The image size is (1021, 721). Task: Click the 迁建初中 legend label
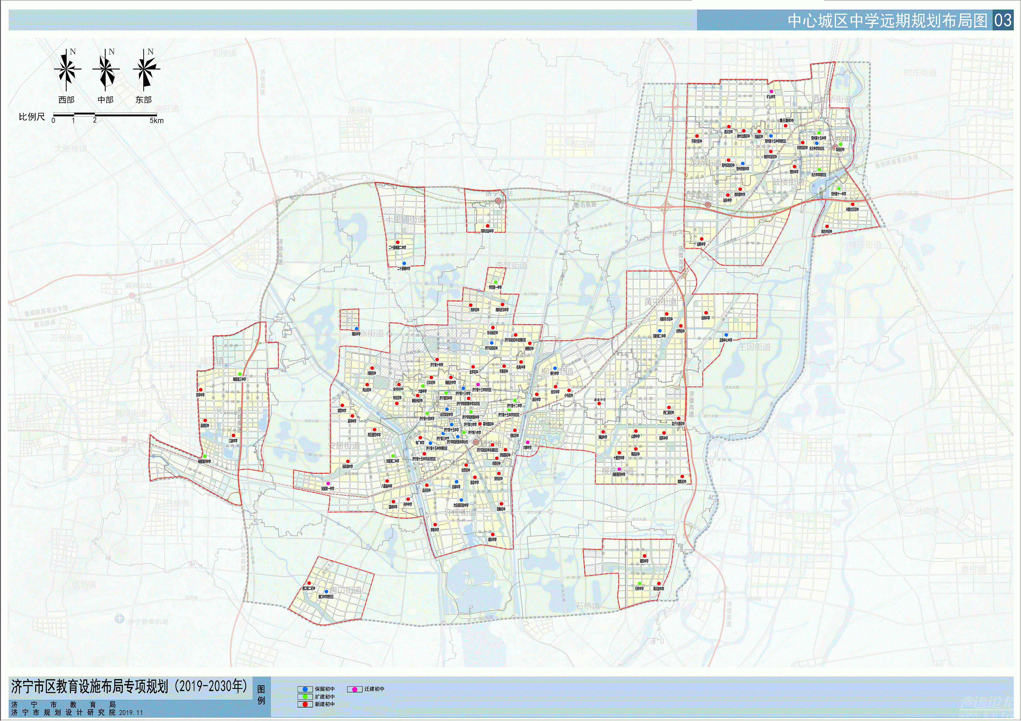tap(374, 689)
